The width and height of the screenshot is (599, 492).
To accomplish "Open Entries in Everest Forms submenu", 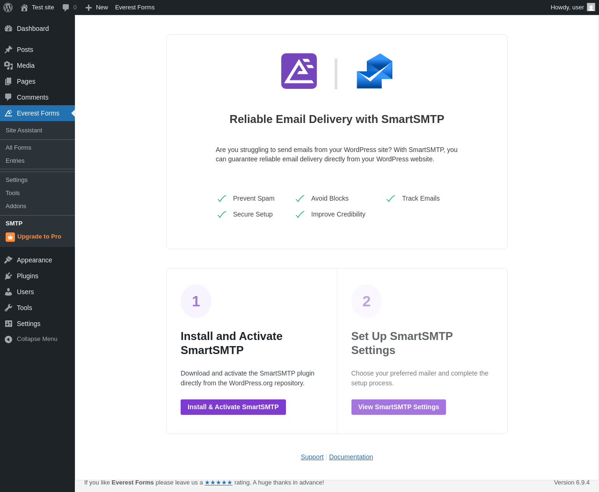I will coord(15,161).
